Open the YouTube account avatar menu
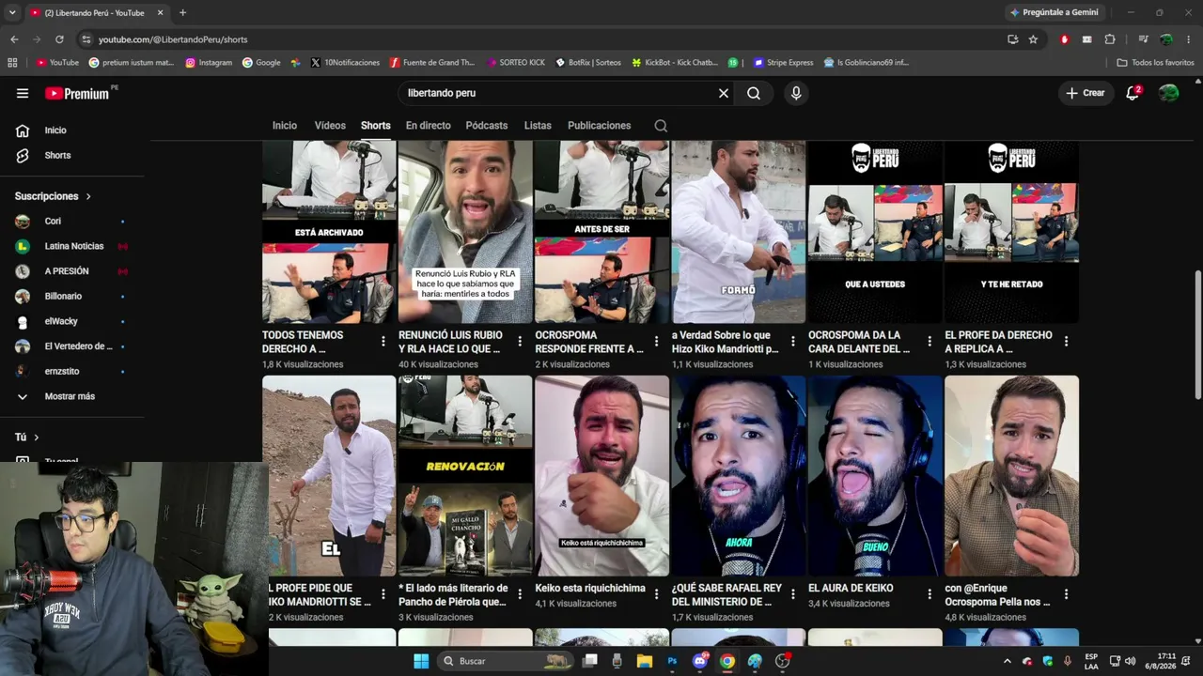 pos(1168,93)
